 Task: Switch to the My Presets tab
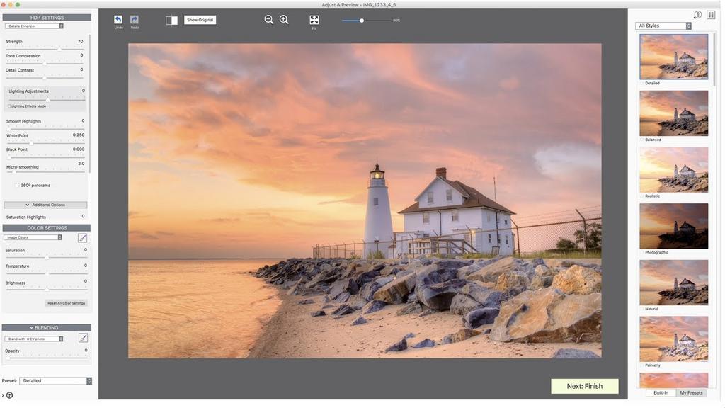[x=691, y=392]
